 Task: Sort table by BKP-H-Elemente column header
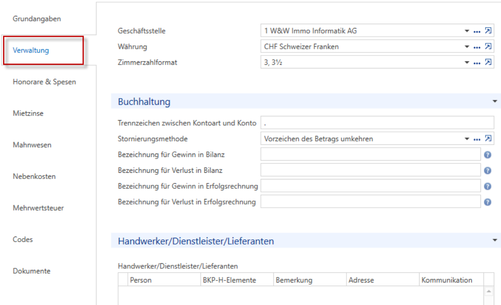[237, 280]
